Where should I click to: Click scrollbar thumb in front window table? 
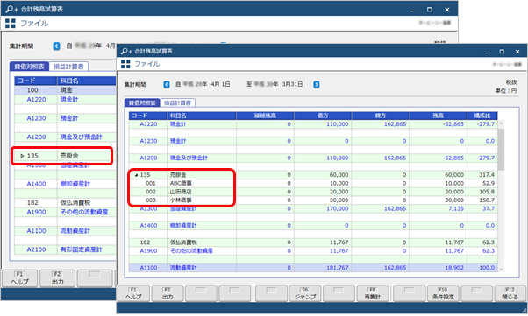click(x=501, y=150)
